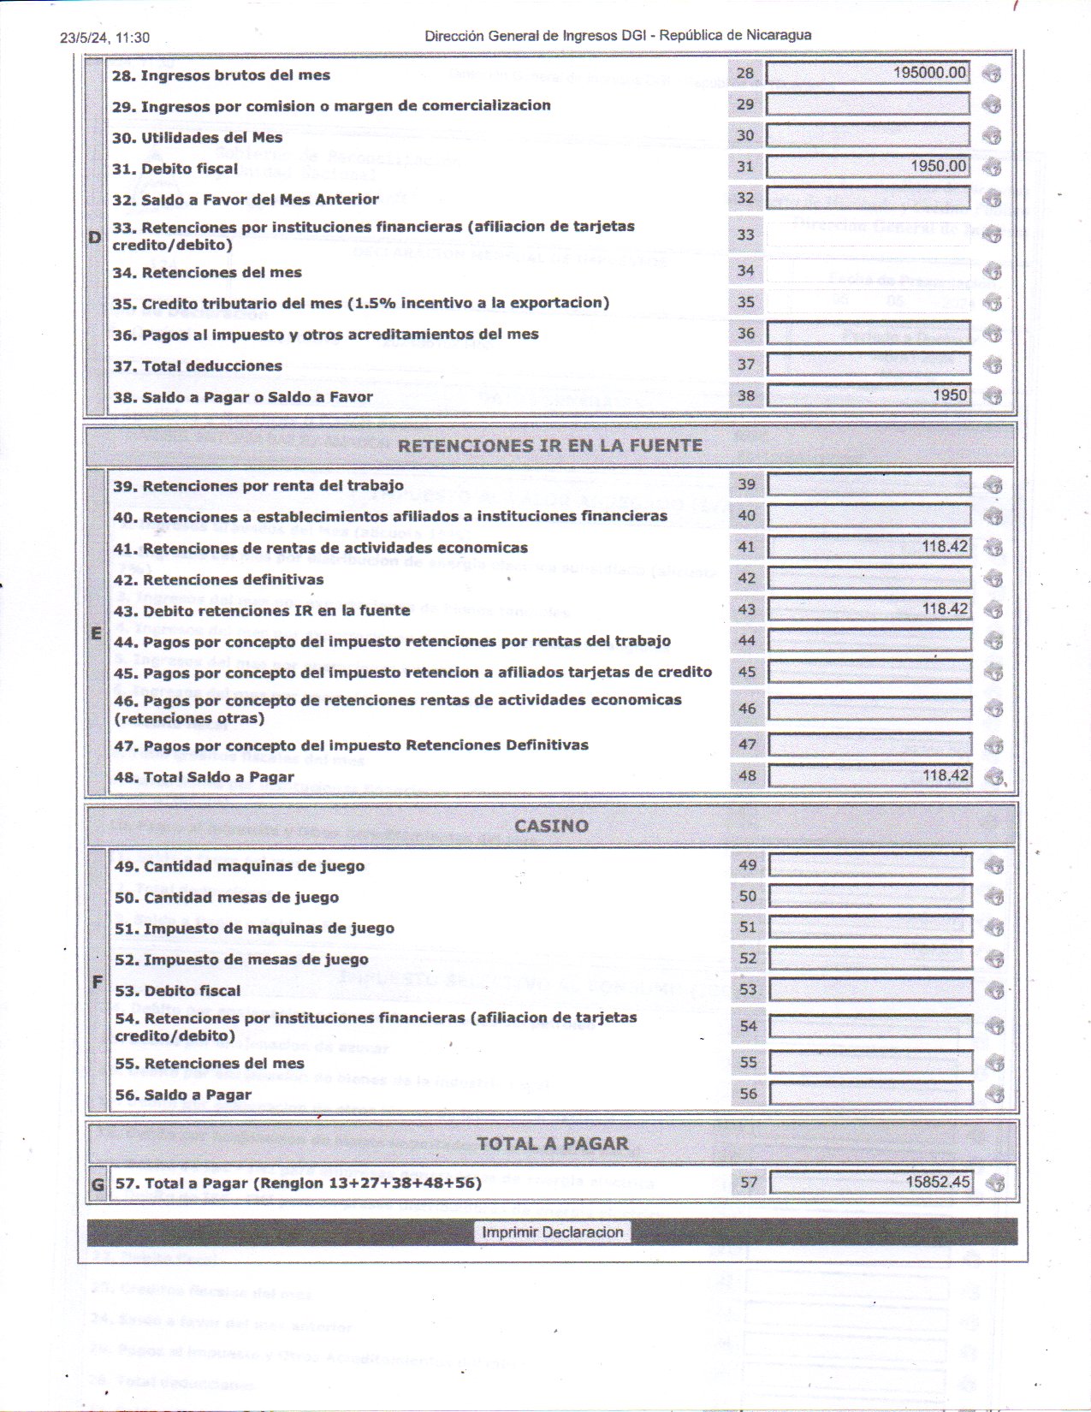
Task: Click the Cantidad maquinas de juego field 49
Action: pos(870,865)
